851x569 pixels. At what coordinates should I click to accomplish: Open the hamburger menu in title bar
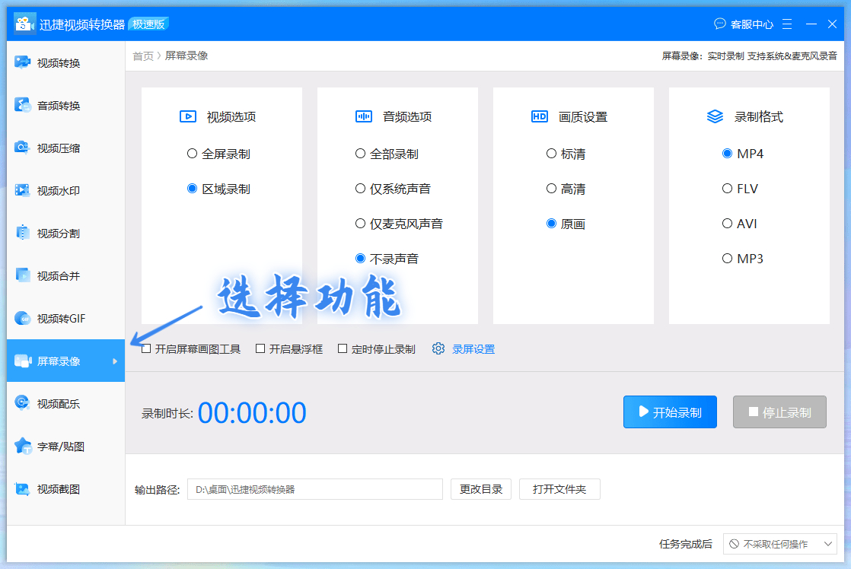tap(787, 24)
